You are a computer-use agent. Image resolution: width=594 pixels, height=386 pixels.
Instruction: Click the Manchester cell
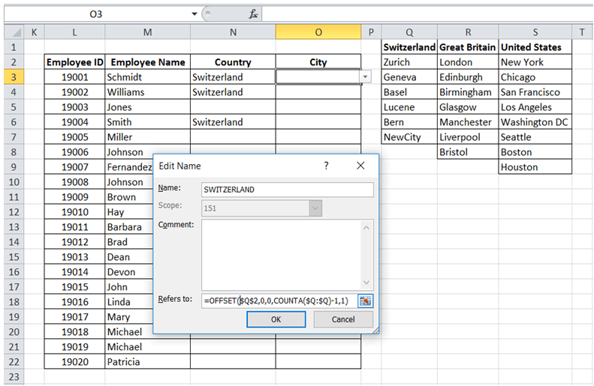469,122
